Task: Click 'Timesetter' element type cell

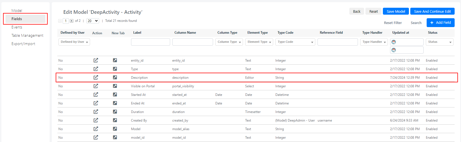Action: click(x=253, y=112)
